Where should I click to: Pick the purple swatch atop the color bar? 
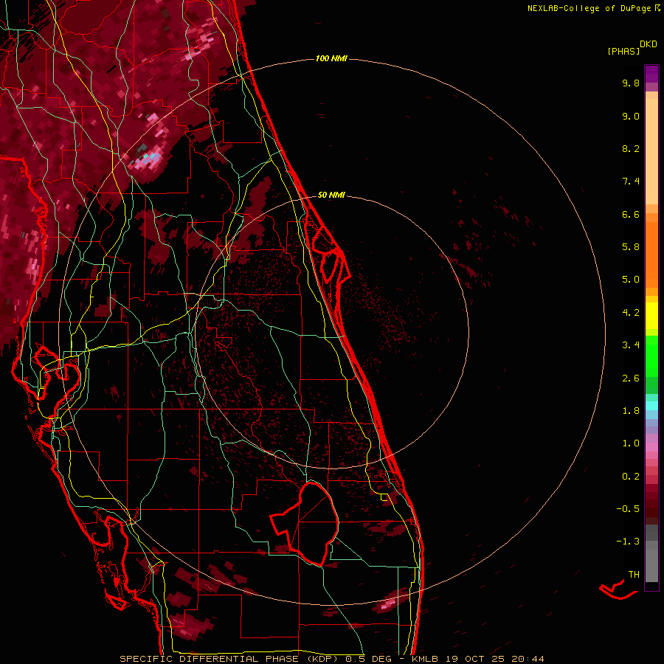pyautogui.click(x=651, y=74)
